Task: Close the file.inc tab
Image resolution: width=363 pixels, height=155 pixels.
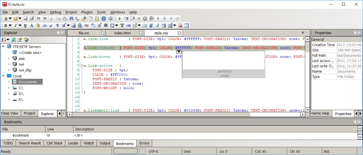Action: point(102,33)
